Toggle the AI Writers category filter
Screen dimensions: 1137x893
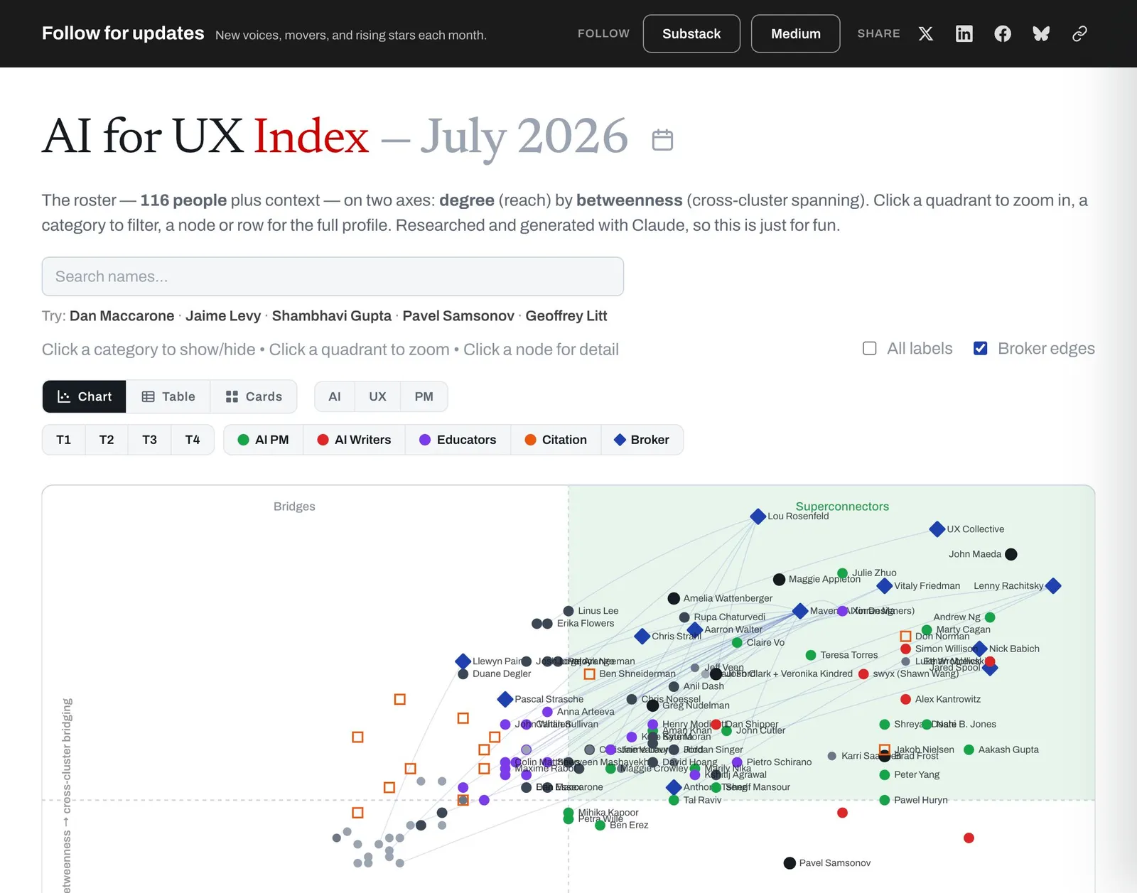tap(354, 440)
